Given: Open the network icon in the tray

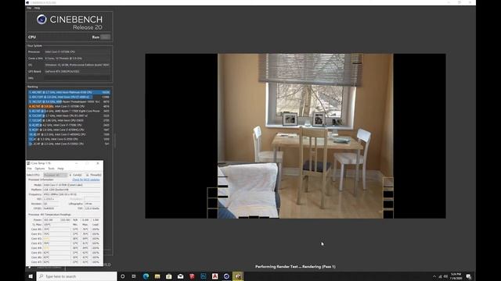Looking at the screenshot, I should tap(440, 276).
